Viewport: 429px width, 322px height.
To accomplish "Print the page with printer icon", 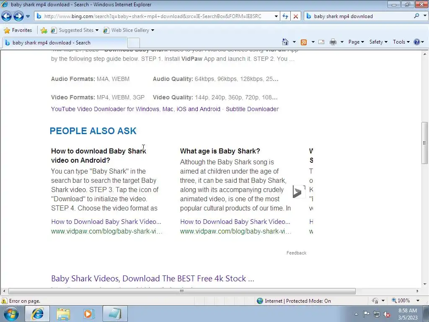I will tap(333, 42).
